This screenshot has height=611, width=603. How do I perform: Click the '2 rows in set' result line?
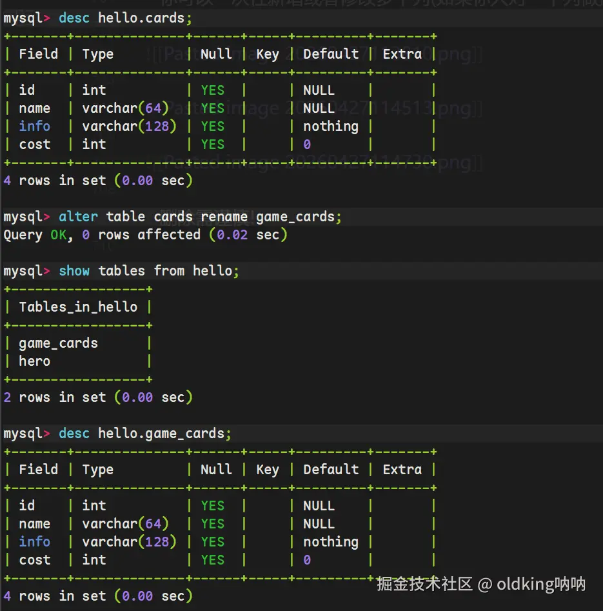(98, 397)
